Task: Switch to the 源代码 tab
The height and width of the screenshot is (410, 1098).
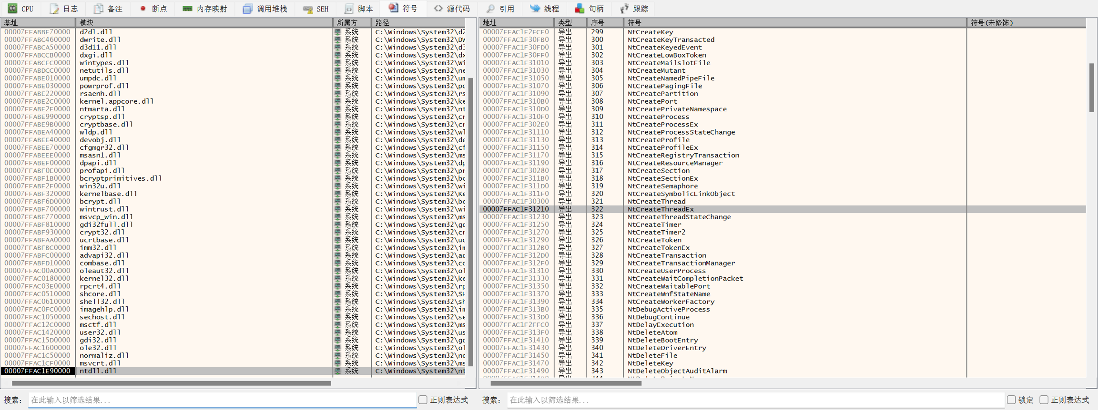Action: [x=452, y=9]
